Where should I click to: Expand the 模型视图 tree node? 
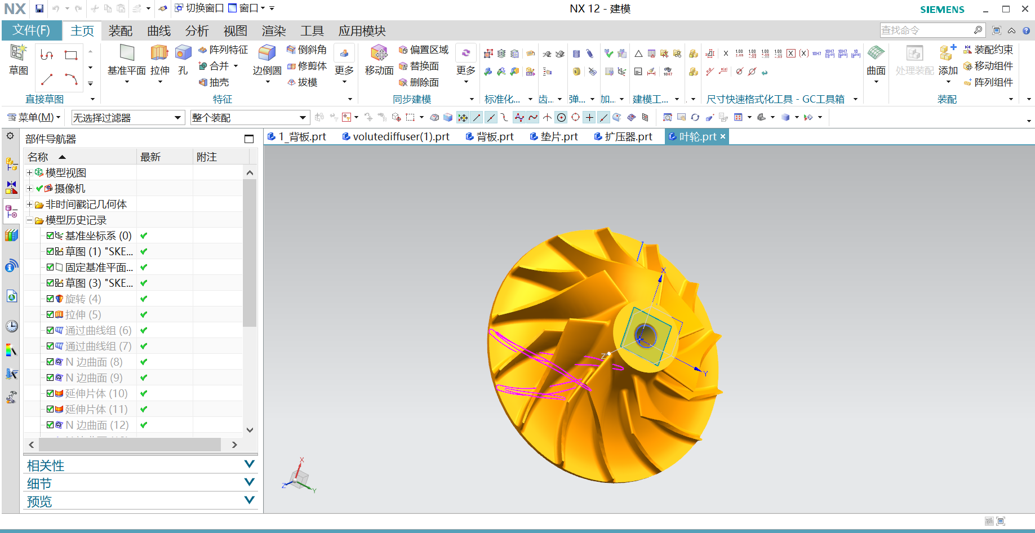[29, 172]
